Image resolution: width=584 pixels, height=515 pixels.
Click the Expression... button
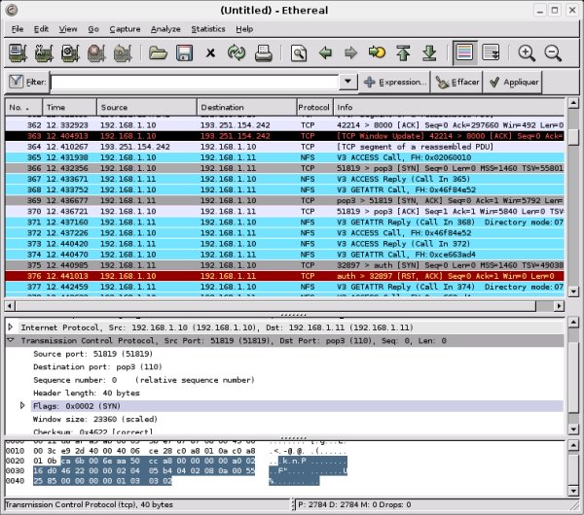click(x=395, y=83)
